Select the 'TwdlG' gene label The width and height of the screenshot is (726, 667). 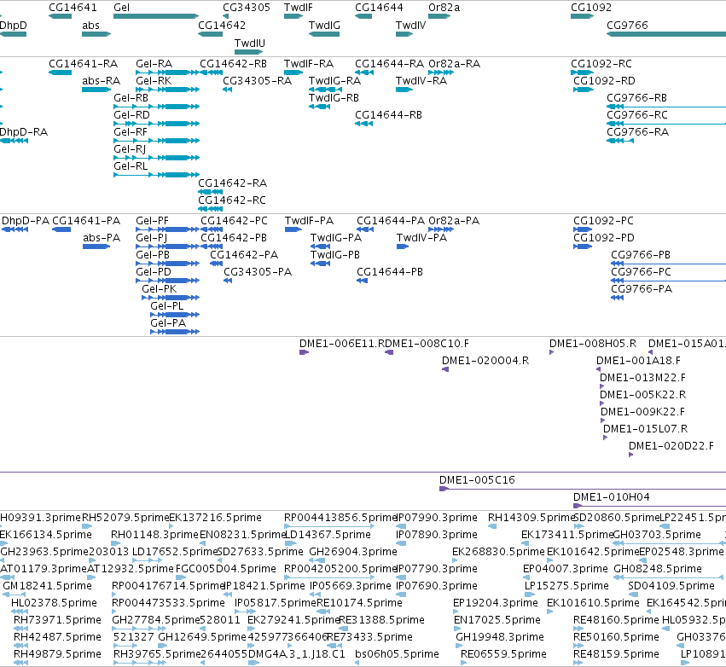click(x=324, y=26)
